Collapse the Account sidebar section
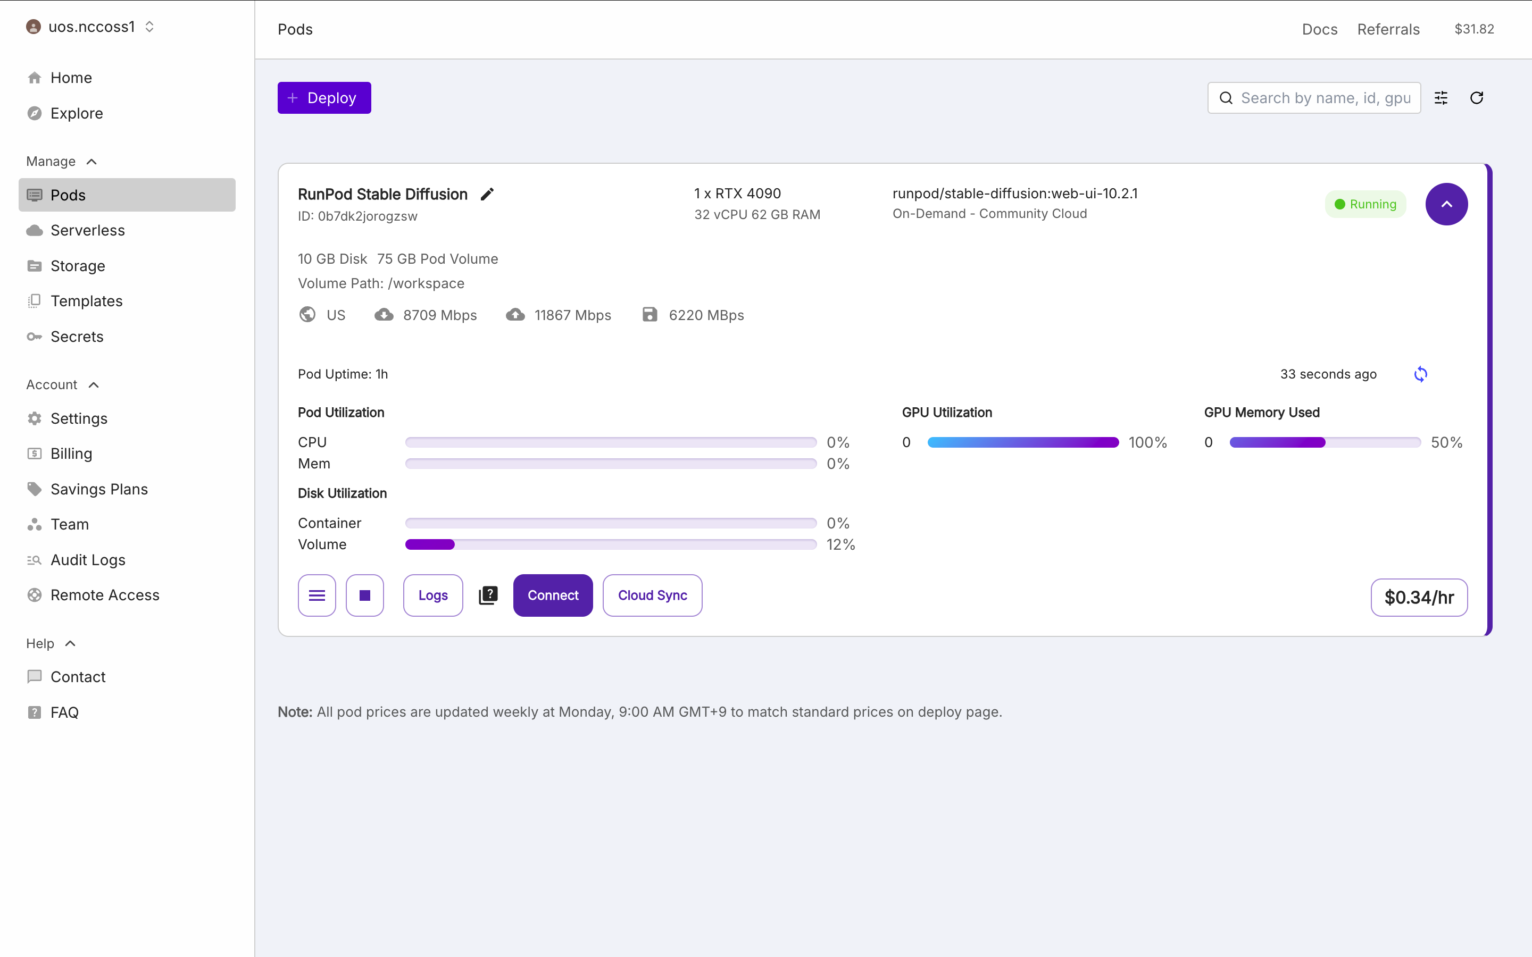The height and width of the screenshot is (957, 1532). (94, 385)
